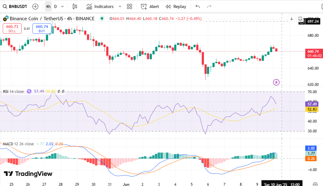
Task: Undo the last chart action
Action: 197,7
